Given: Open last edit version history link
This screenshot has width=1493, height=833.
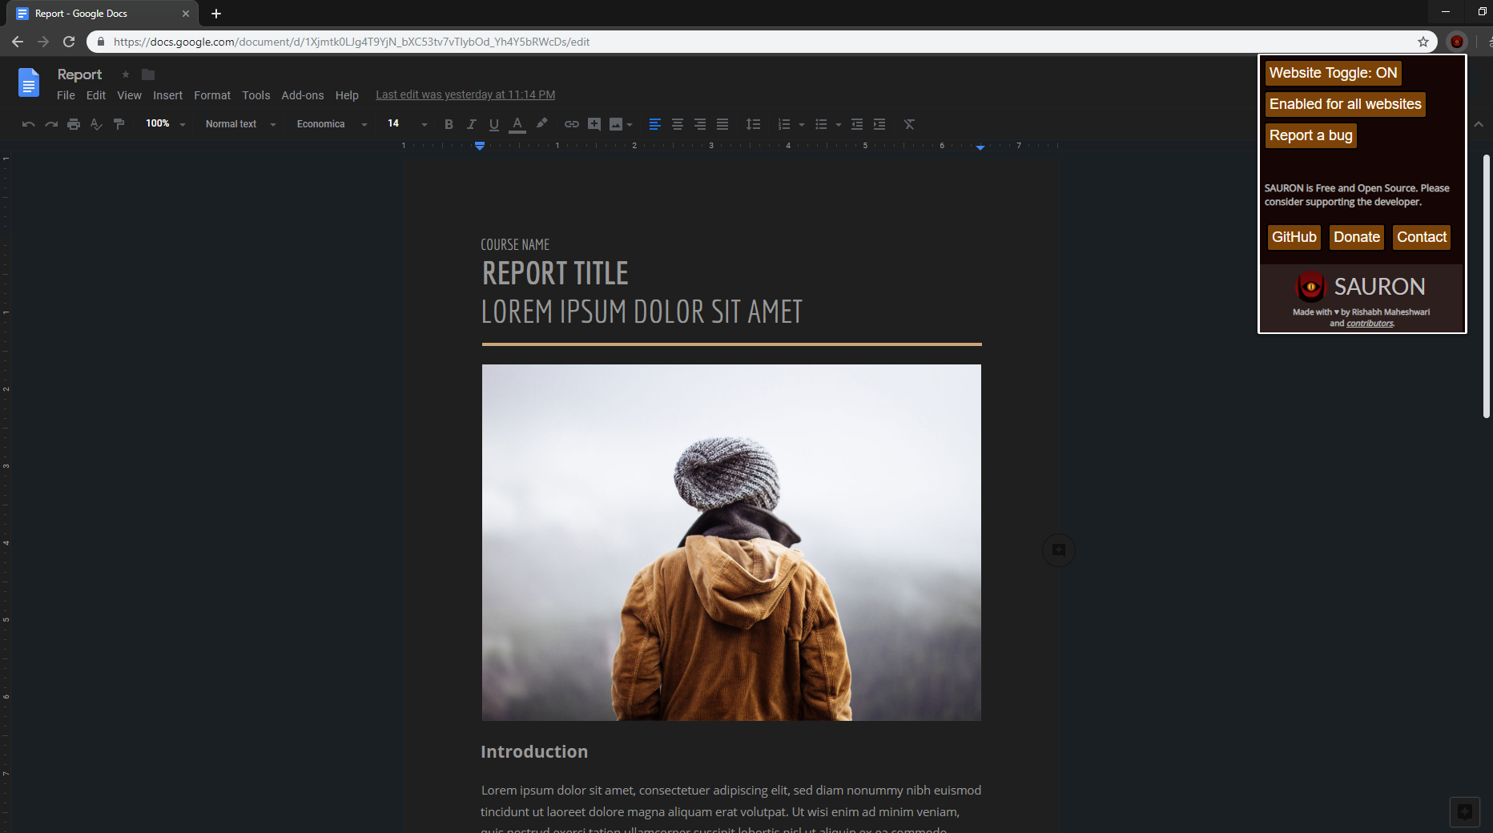Looking at the screenshot, I should (465, 95).
